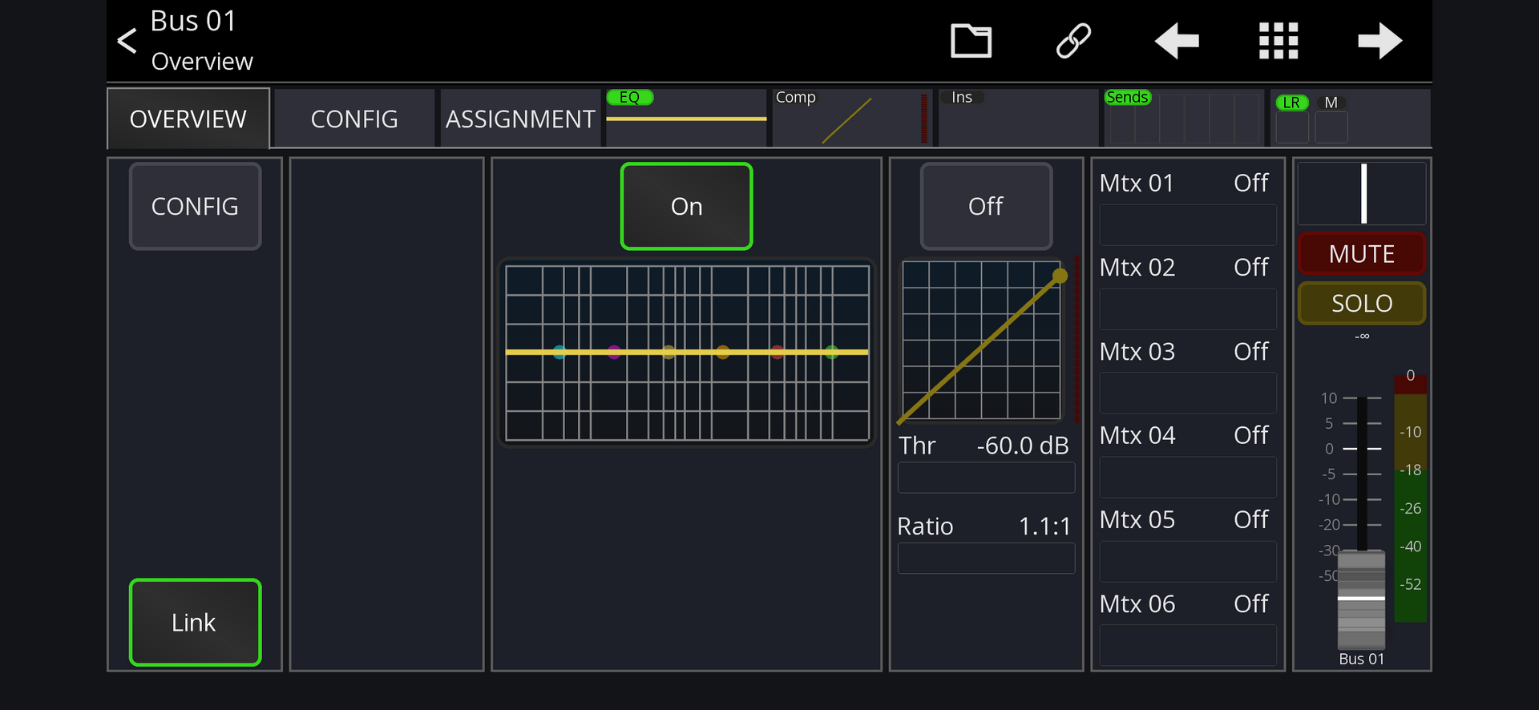Select the red EQ band point
The width and height of the screenshot is (1539, 710).
point(778,352)
